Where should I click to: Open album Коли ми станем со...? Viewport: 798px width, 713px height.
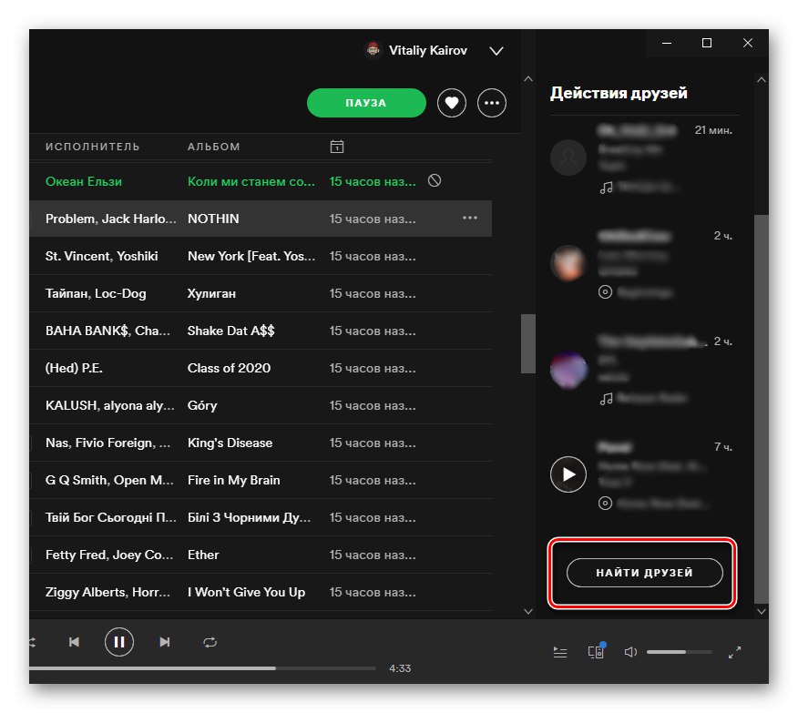(x=251, y=181)
